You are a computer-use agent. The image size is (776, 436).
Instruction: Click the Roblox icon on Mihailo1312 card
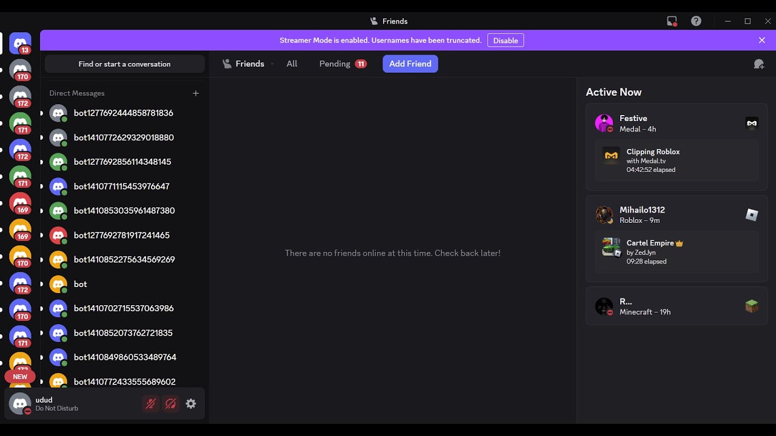point(752,215)
